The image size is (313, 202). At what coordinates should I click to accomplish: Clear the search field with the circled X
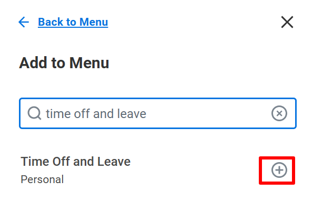[279, 113]
